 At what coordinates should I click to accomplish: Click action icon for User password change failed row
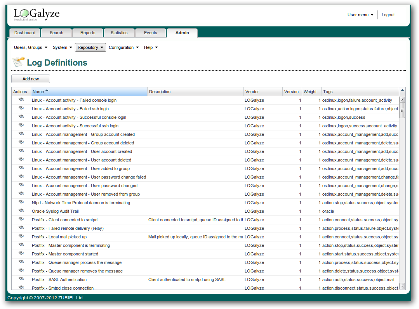coord(21,177)
